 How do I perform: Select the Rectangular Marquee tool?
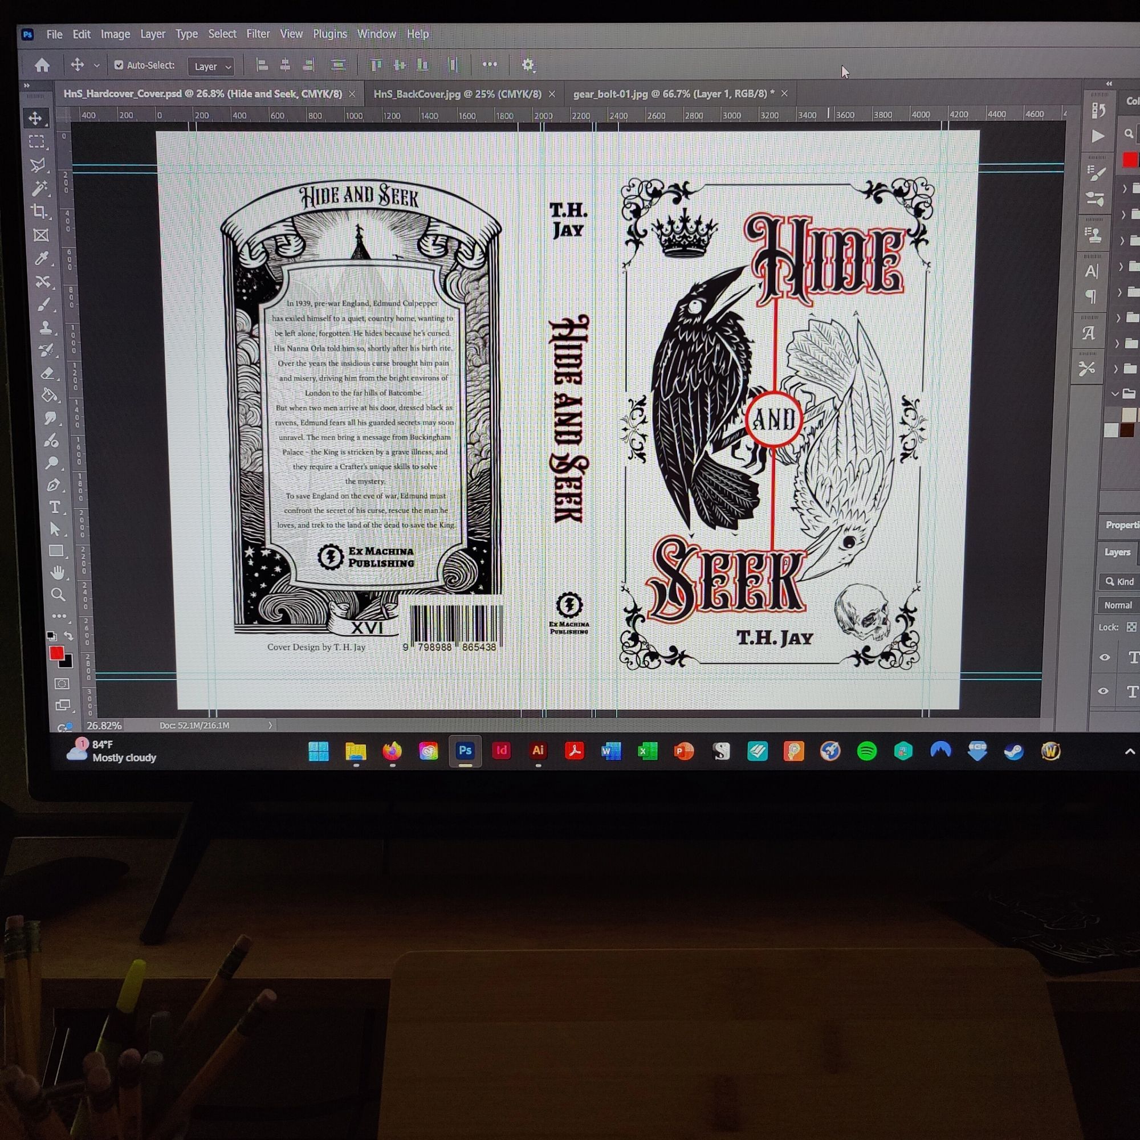pyautogui.click(x=37, y=141)
